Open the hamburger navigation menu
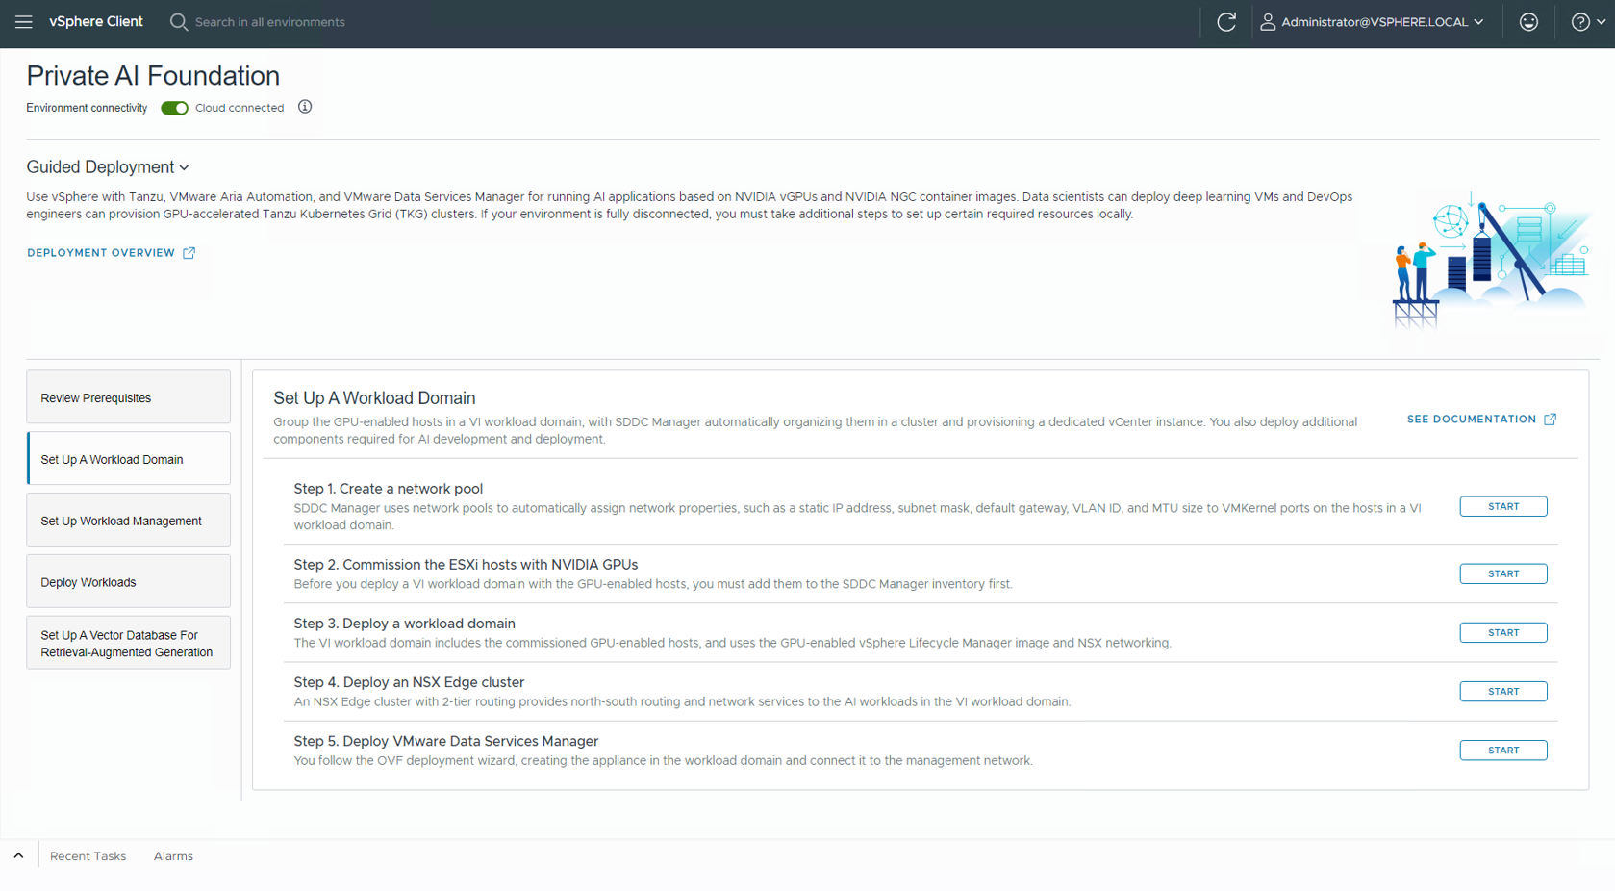 [24, 22]
